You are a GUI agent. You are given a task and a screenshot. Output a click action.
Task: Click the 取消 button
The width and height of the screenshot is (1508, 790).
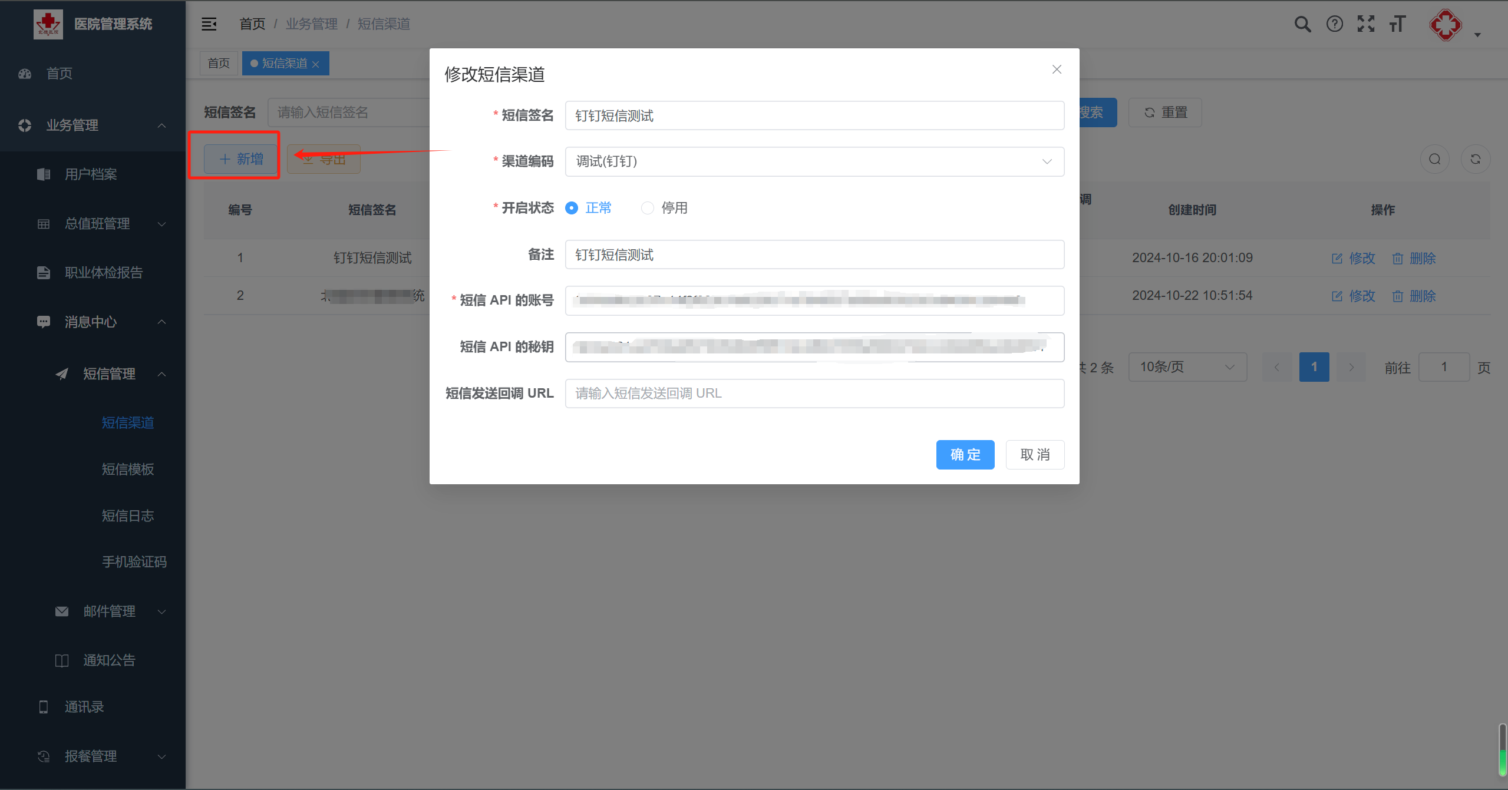1034,455
